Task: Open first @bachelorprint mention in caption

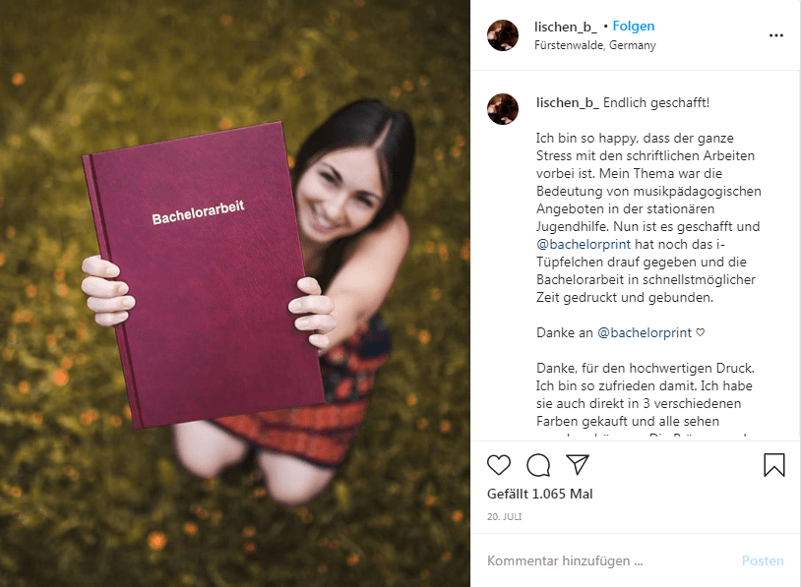Action: click(584, 244)
